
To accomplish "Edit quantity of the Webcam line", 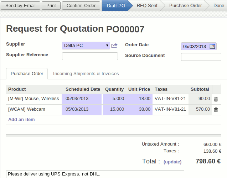I will pyautogui.click(x=114, y=109).
